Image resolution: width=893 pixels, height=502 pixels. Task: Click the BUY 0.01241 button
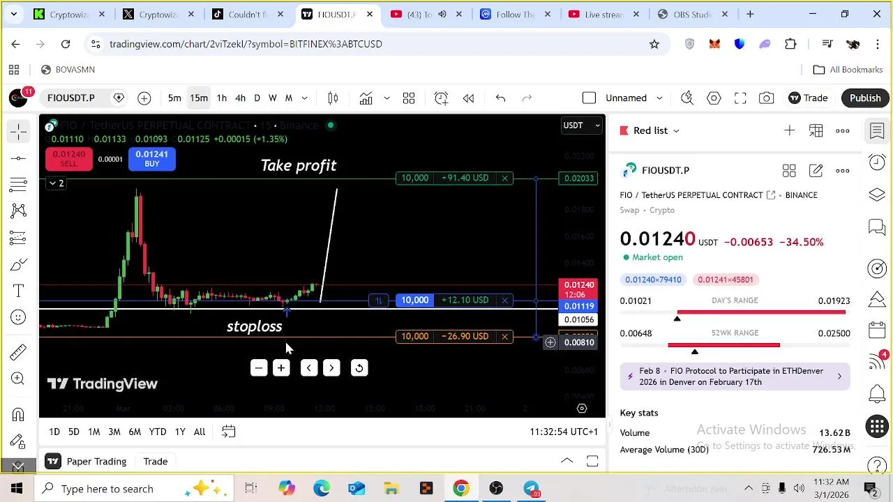(x=151, y=159)
